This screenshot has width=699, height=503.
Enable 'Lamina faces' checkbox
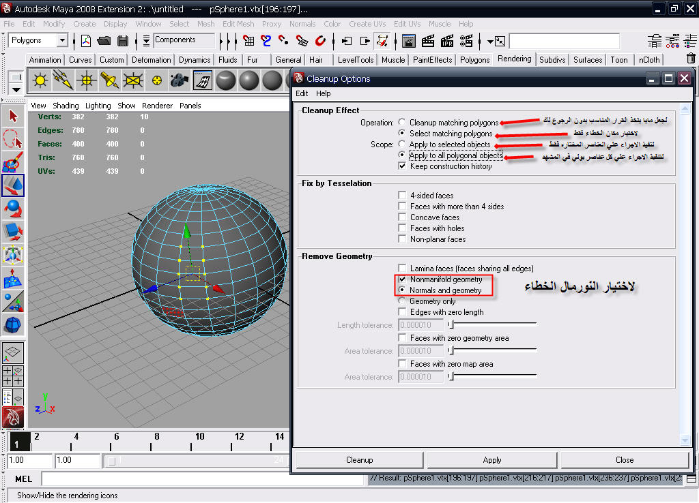tap(402, 268)
